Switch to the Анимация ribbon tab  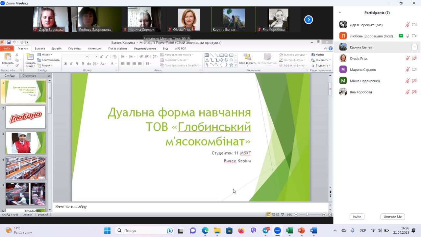[95, 48]
